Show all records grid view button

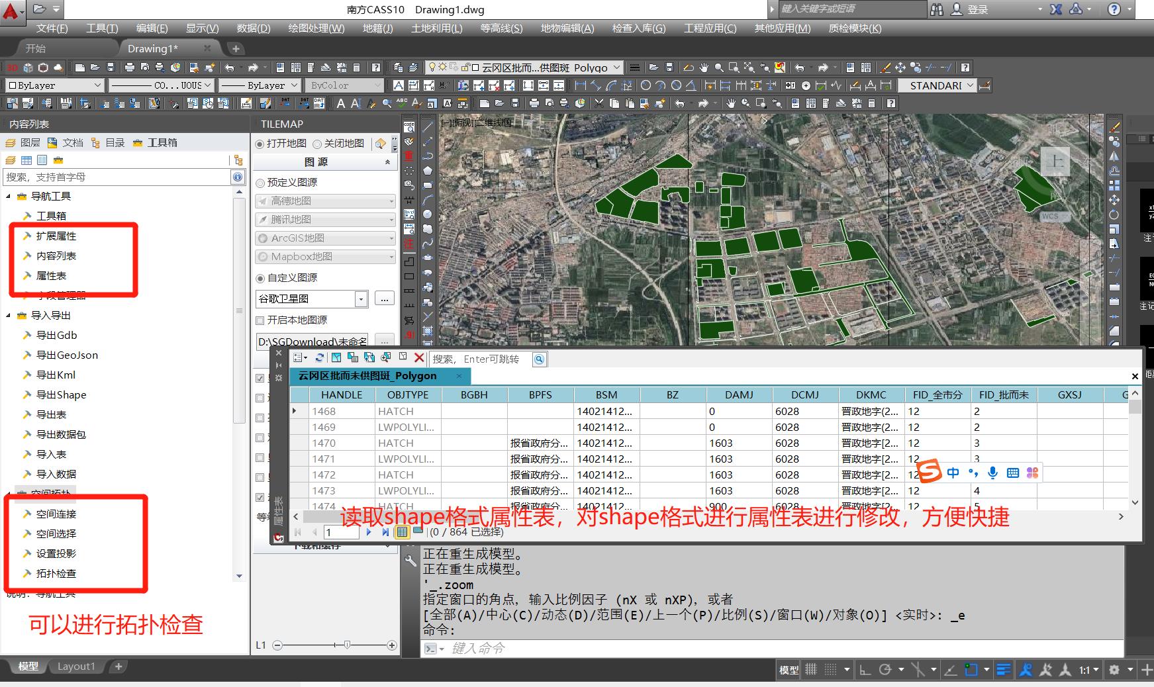pyautogui.click(x=402, y=532)
